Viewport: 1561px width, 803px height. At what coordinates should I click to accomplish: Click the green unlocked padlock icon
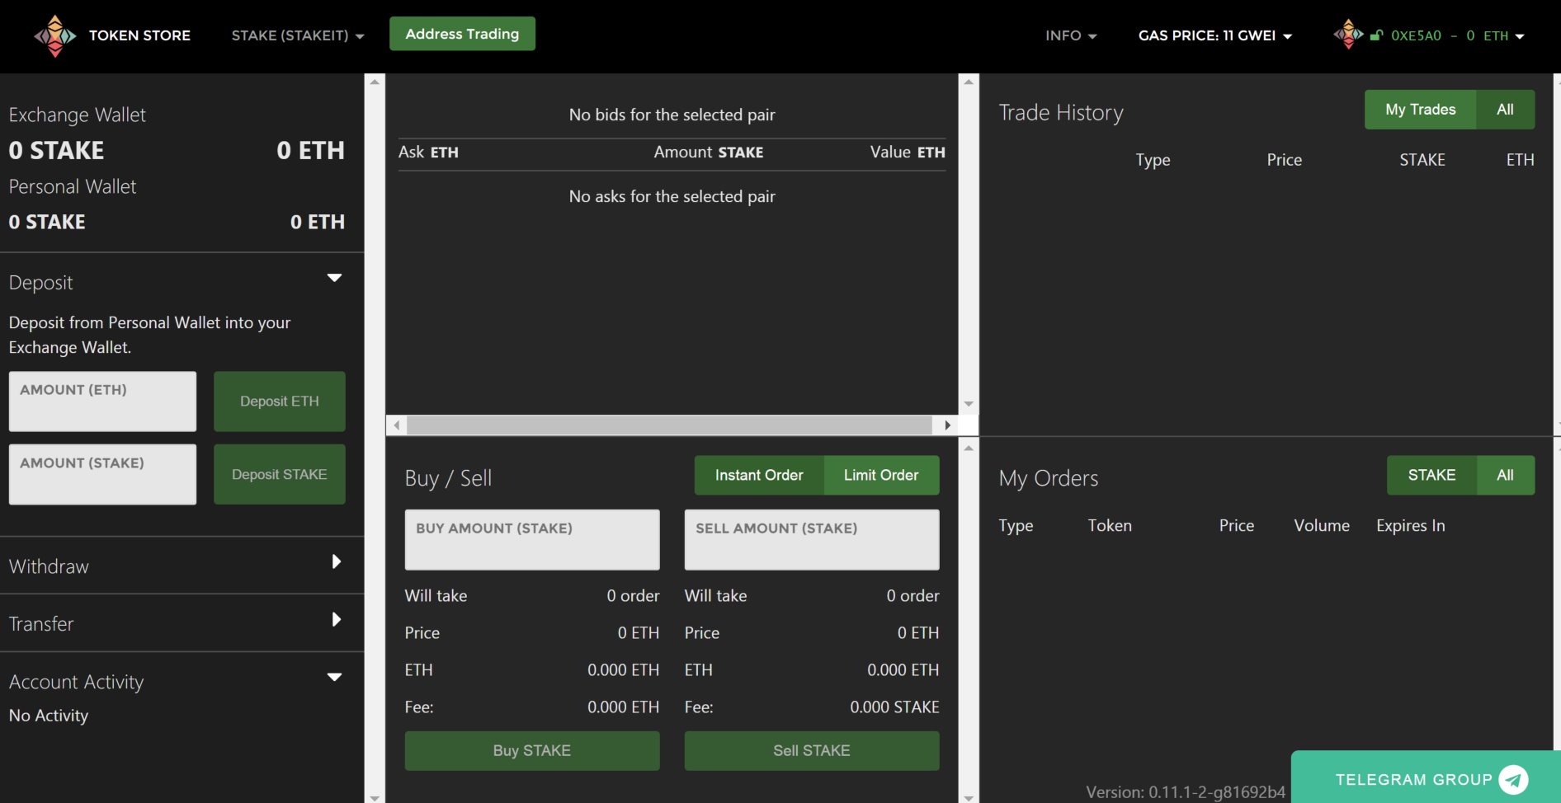point(1376,35)
